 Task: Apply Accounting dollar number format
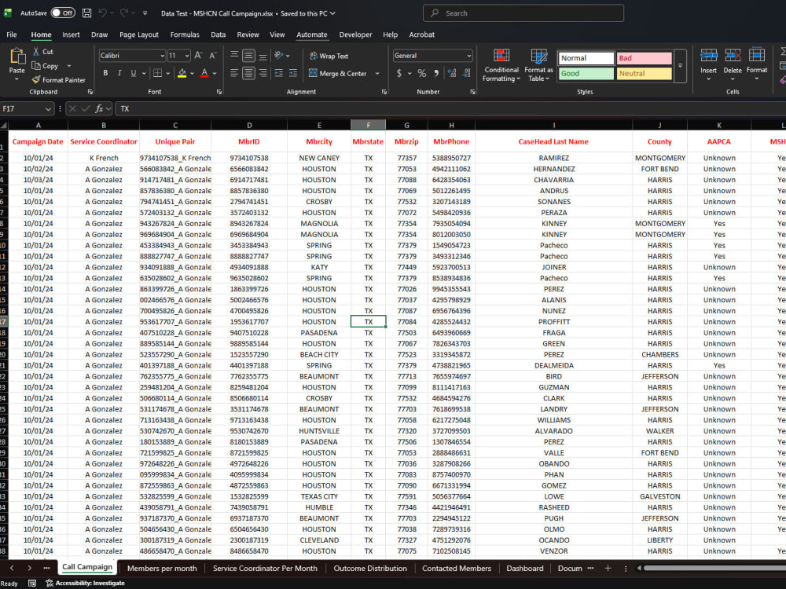tap(399, 73)
